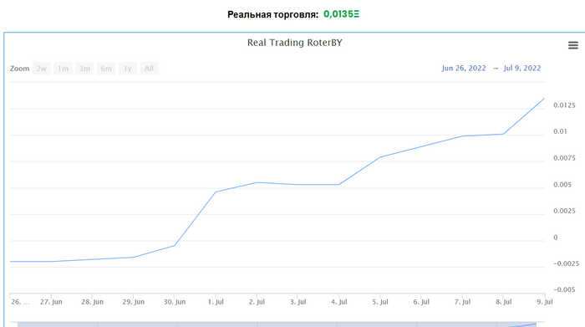Click the 0 y-axis label
The image size is (585, 327).
555,238
